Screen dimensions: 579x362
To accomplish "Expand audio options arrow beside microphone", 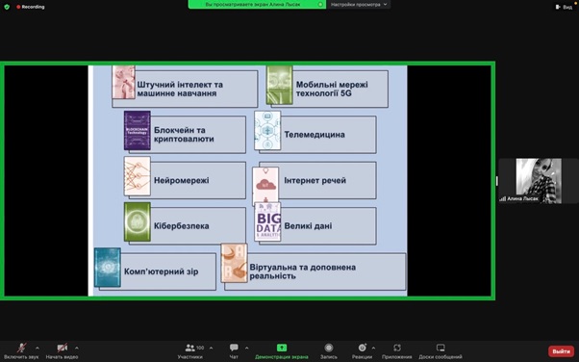I will coord(38,348).
